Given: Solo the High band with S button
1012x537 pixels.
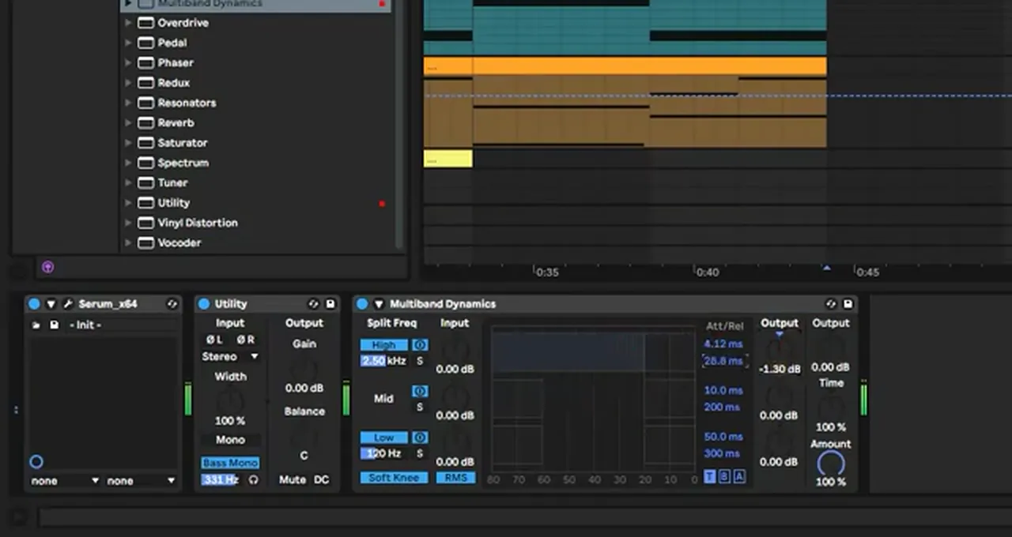Looking at the screenshot, I should click(x=420, y=361).
